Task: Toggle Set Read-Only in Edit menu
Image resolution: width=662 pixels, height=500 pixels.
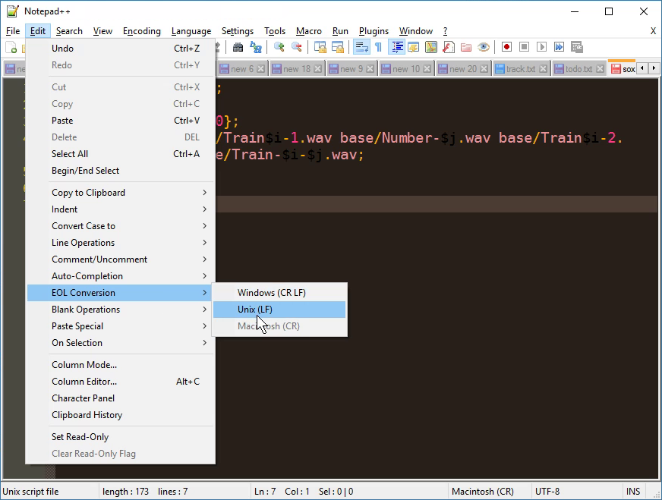Action: click(121, 437)
